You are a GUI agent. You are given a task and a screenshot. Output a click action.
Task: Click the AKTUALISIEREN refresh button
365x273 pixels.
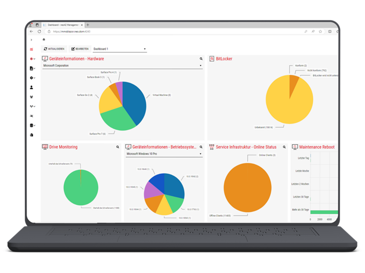[54, 49]
